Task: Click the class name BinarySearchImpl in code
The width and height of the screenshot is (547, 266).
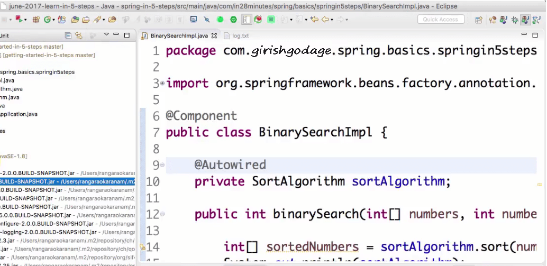Action: coord(316,132)
